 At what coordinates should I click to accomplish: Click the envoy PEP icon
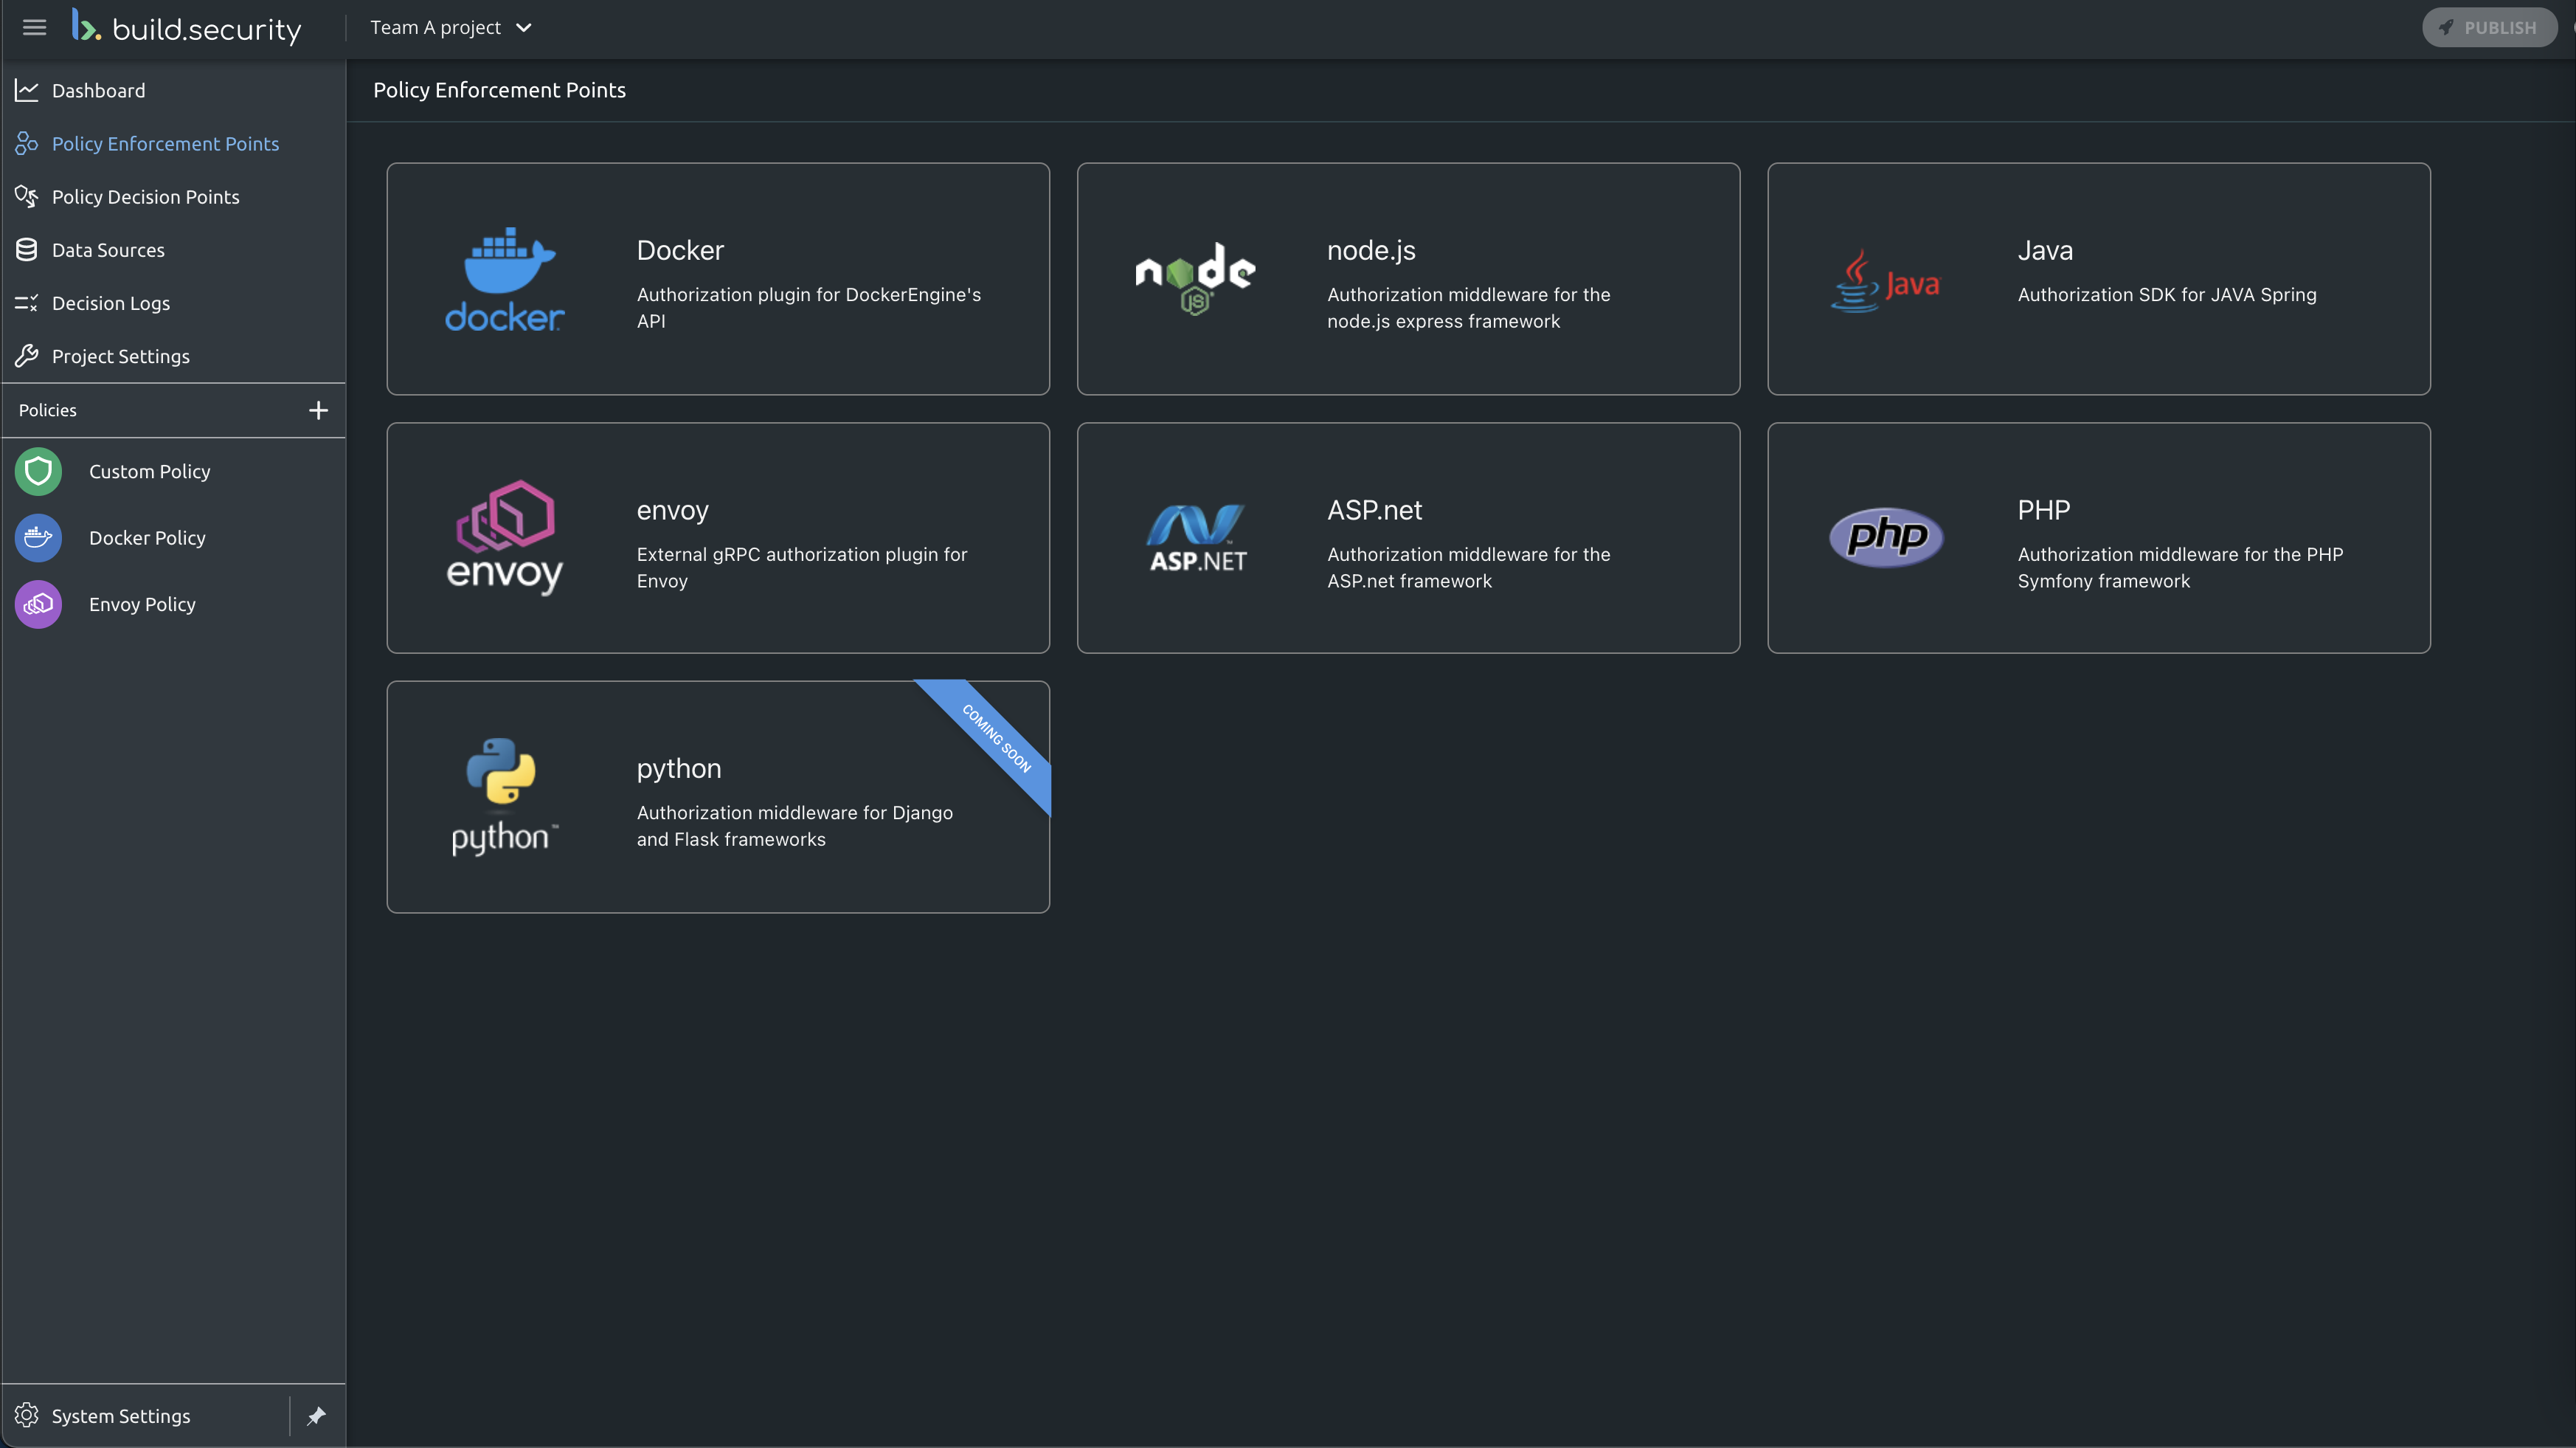click(505, 537)
